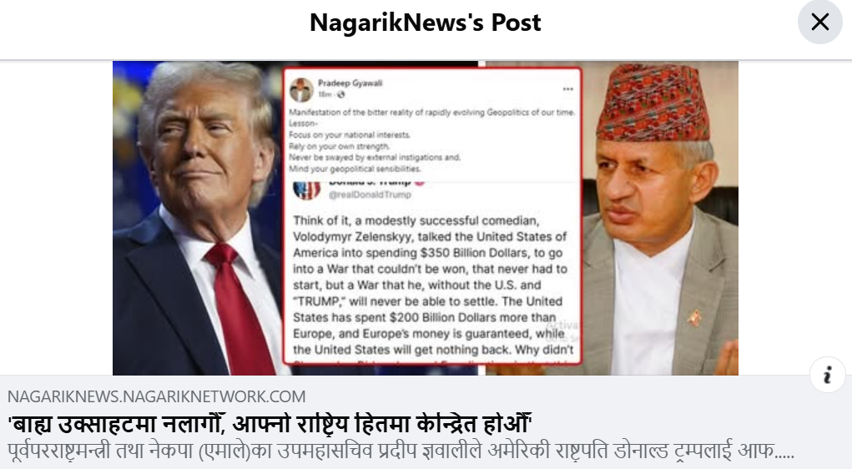Screen dimensions: 852x469
Task: Click the @realDonaldTrump handle text
Action: (x=370, y=194)
